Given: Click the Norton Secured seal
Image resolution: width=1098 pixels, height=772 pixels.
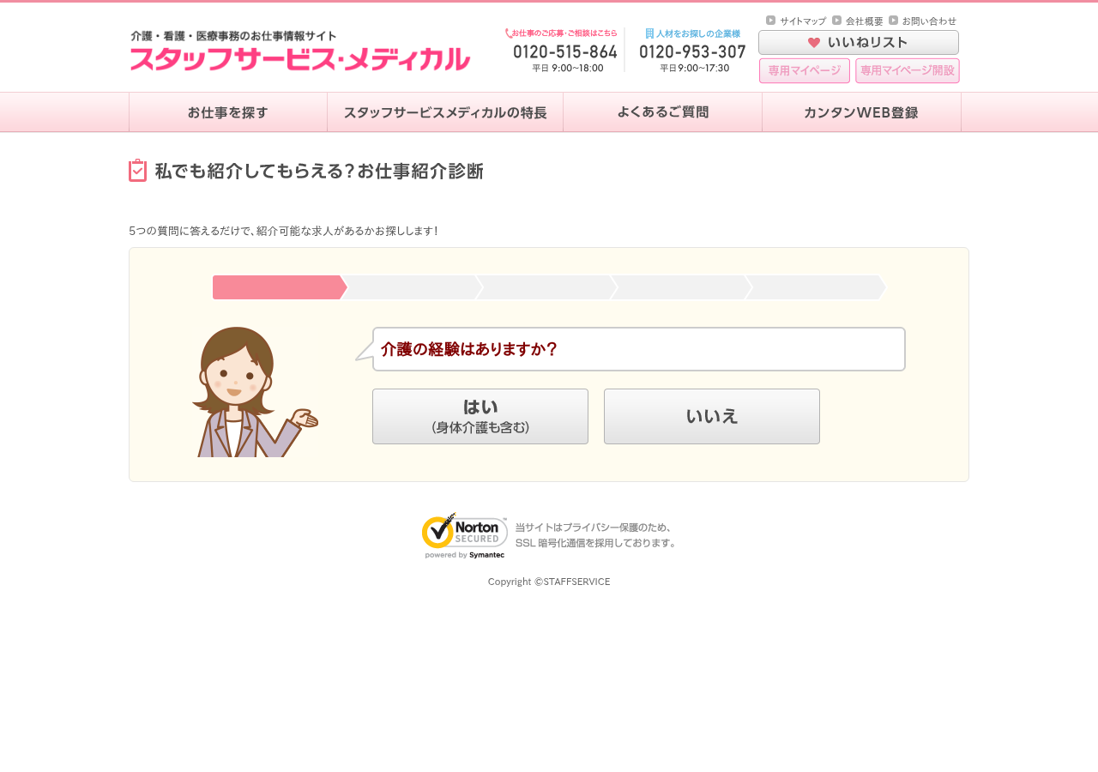Looking at the screenshot, I should click(464, 536).
